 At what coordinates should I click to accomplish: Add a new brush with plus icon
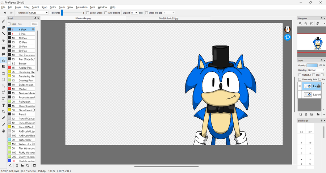(11, 165)
